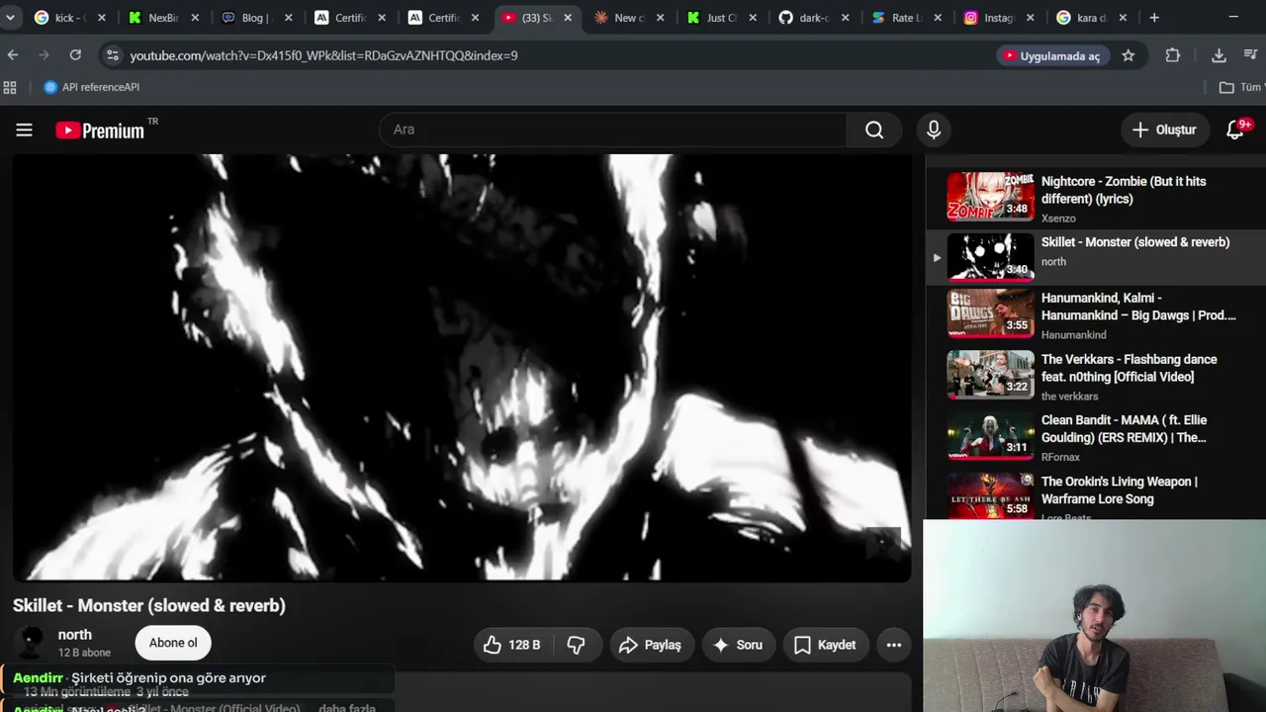Open the north channel avatar

pos(32,643)
